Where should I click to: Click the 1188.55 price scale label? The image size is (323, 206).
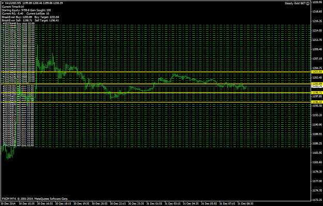tap(317, 134)
